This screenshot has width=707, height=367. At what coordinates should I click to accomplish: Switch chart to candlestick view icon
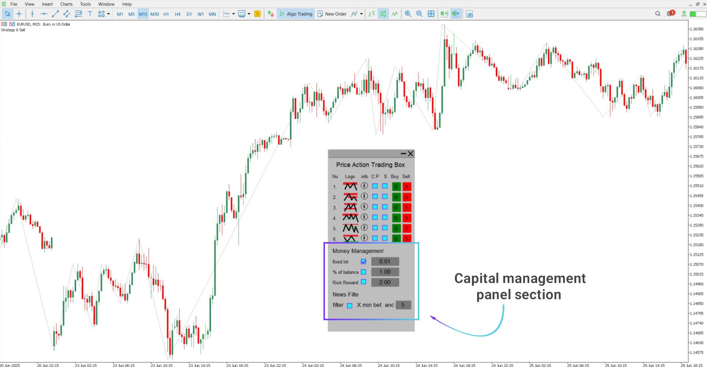(x=383, y=14)
